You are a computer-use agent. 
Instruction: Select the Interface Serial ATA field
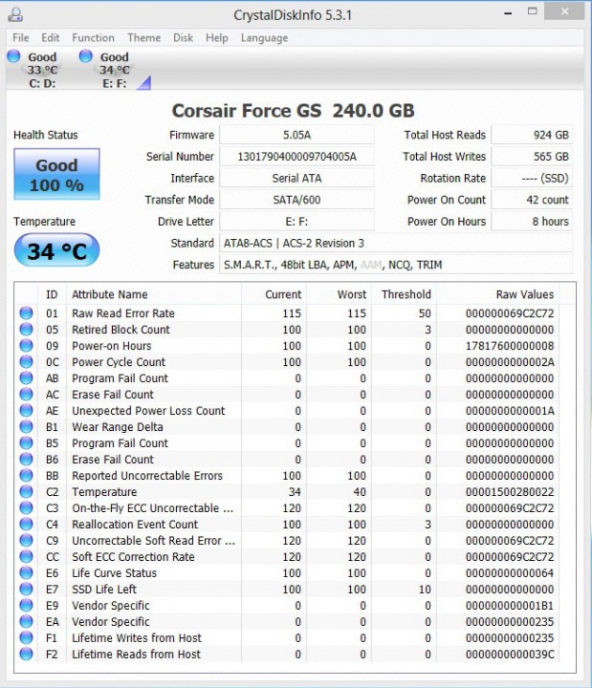tap(296, 178)
